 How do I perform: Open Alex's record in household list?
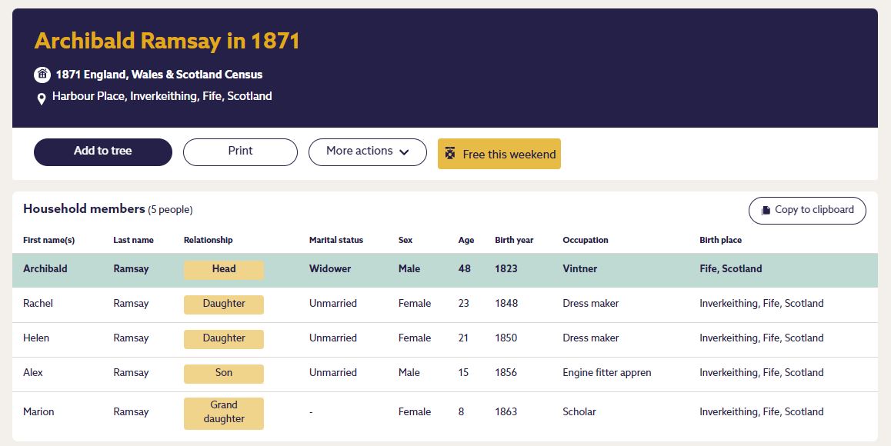point(33,373)
